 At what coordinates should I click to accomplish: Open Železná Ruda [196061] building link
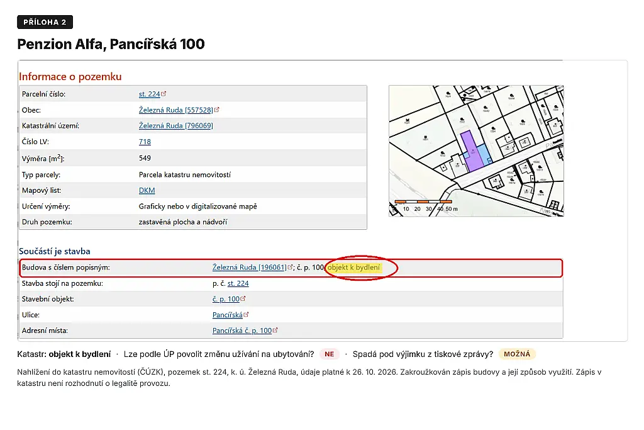(x=249, y=267)
